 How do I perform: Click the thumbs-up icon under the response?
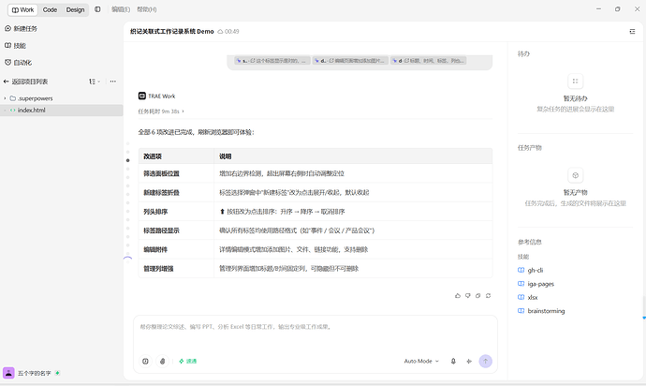point(457,296)
